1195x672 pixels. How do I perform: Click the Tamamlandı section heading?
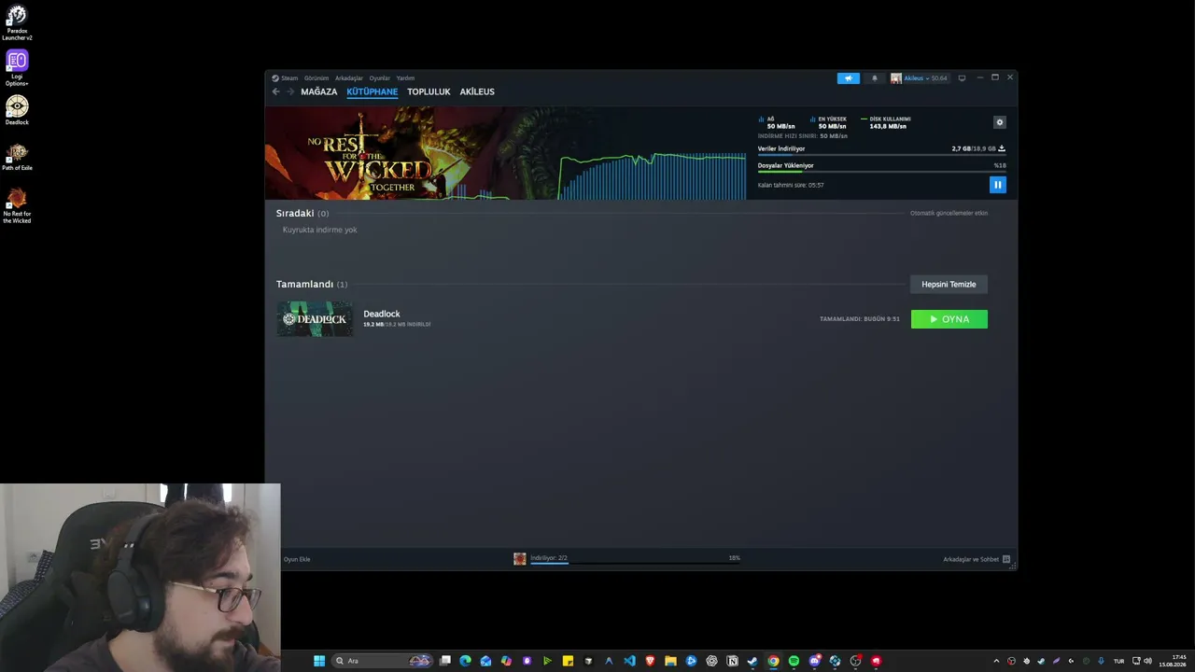click(304, 284)
